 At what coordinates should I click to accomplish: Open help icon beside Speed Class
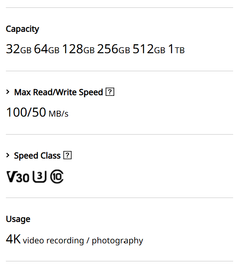68,156
